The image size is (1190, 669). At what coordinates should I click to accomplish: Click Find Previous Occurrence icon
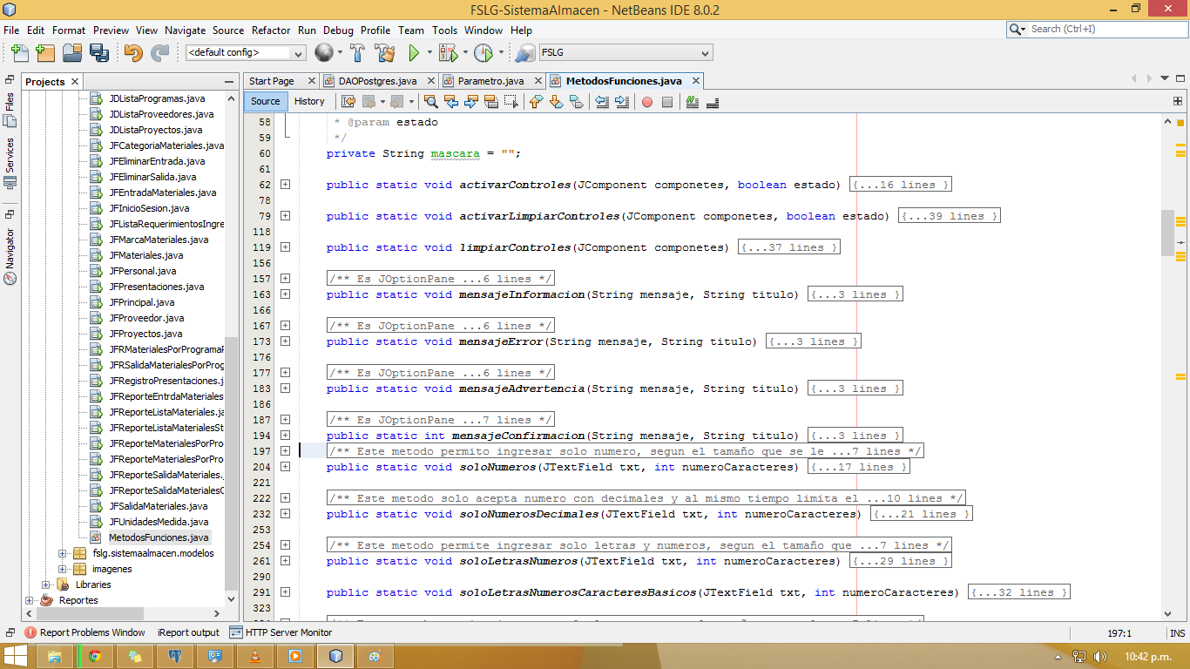click(451, 101)
